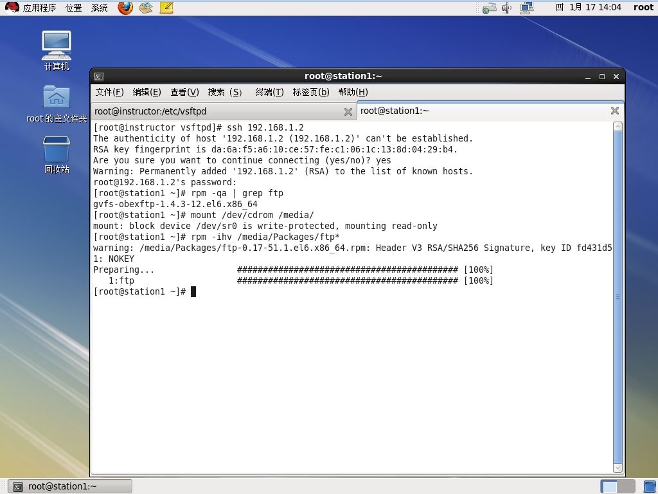Click the removable device tray icon
This screenshot has height=494, width=658.
click(489, 8)
